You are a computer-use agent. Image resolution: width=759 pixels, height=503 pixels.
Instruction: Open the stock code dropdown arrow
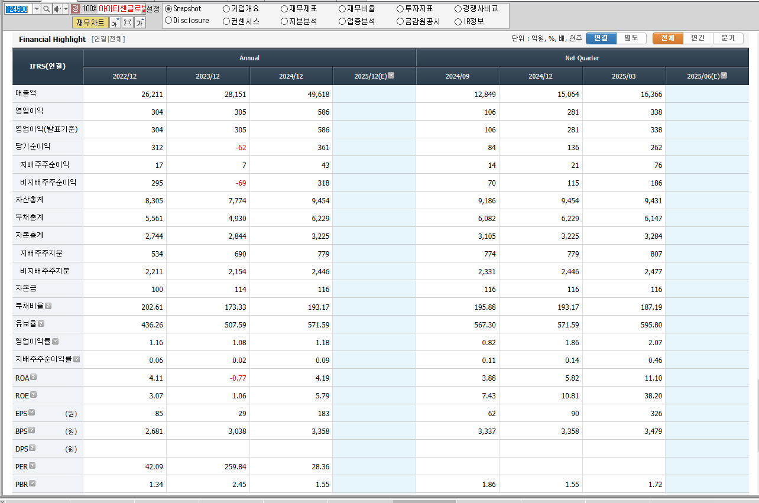(x=37, y=9)
